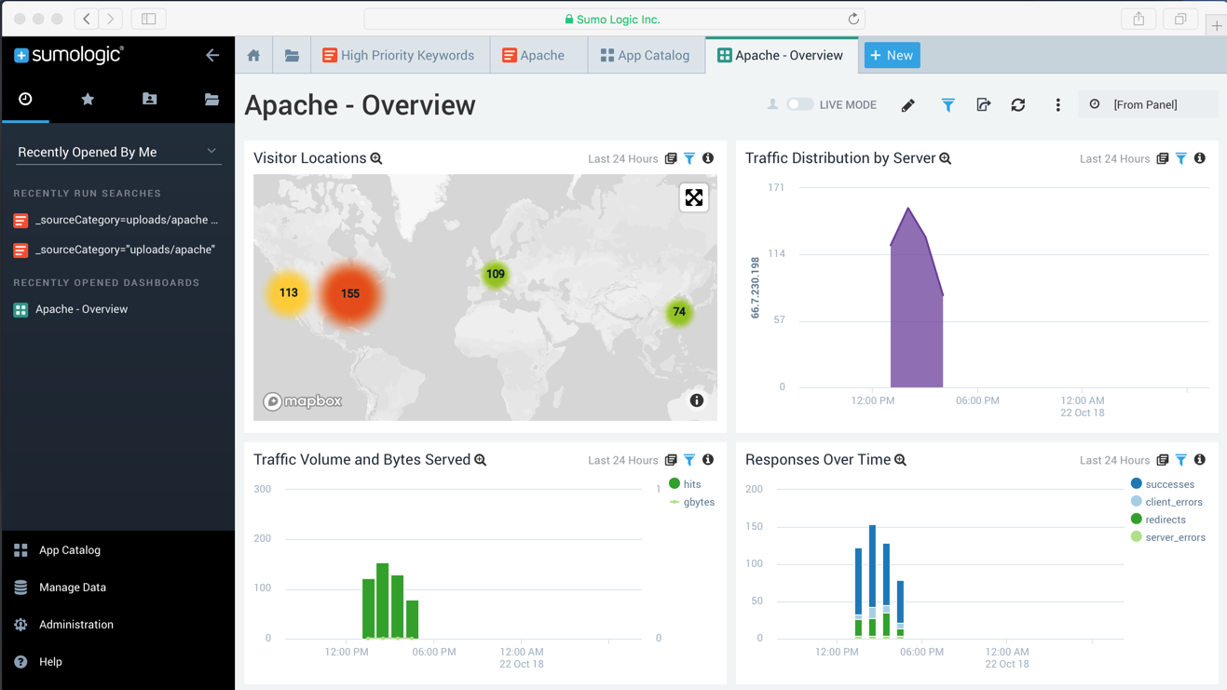This screenshot has height=690, width=1227.
Task: Toggle the LIVE MODE switch
Action: pos(799,104)
